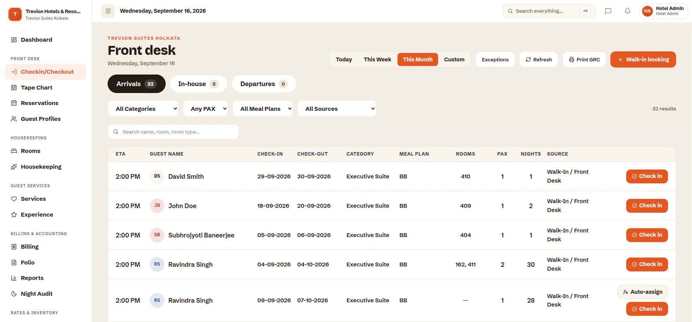Click the DS avatar for David Smith

coord(157,176)
